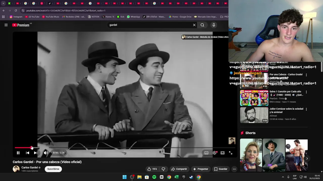Open more actions menu next to Guardar
This screenshot has width=323, height=181.
[234, 169]
